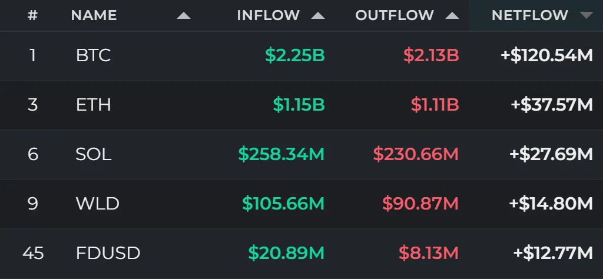This screenshot has width=603, height=279.
Task: Click rank number 6 in SOL row
Action: (x=33, y=154)
